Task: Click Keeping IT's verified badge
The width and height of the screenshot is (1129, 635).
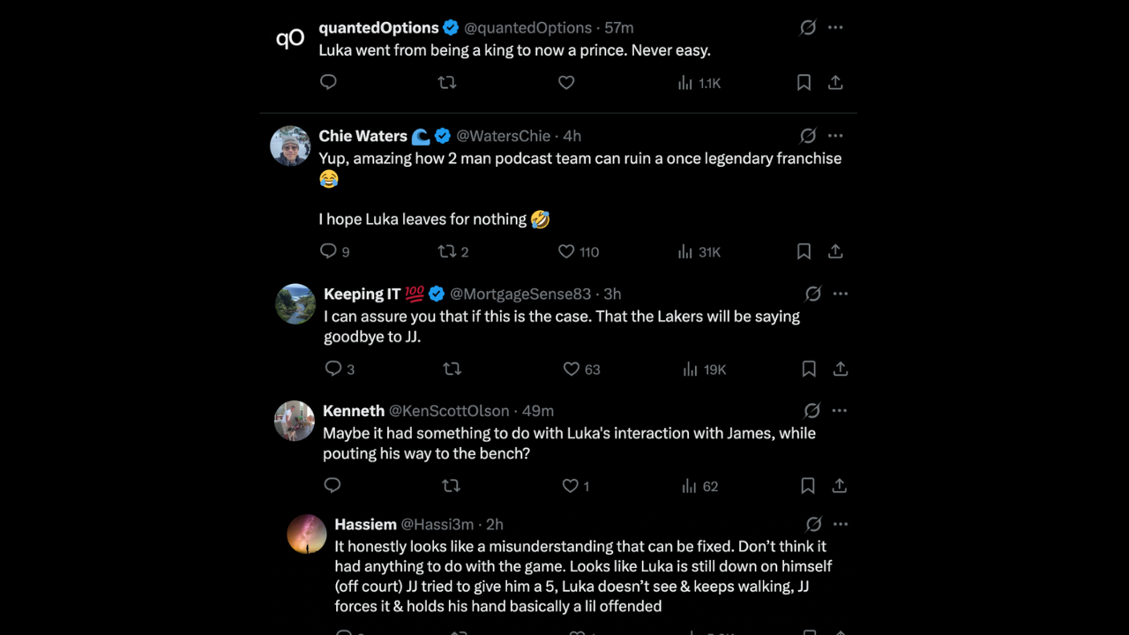Action: point(436,294)
